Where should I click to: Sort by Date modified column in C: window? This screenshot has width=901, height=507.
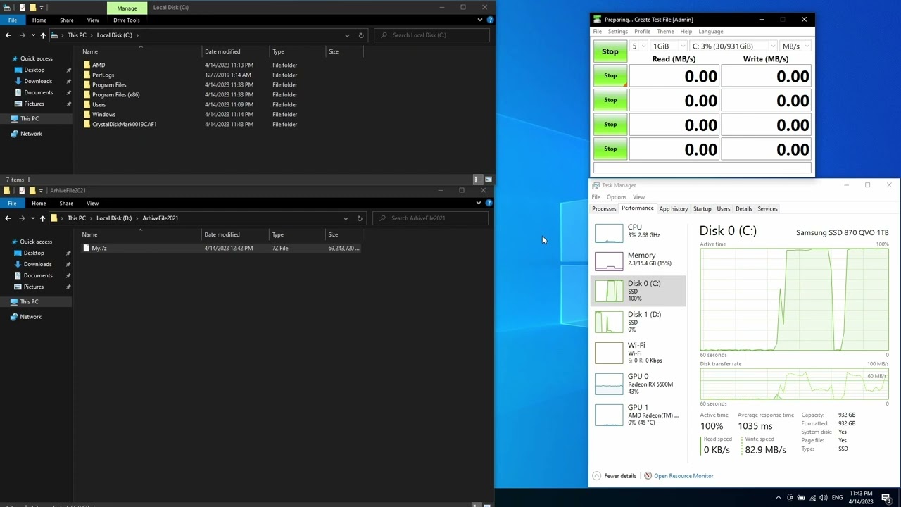235,51
